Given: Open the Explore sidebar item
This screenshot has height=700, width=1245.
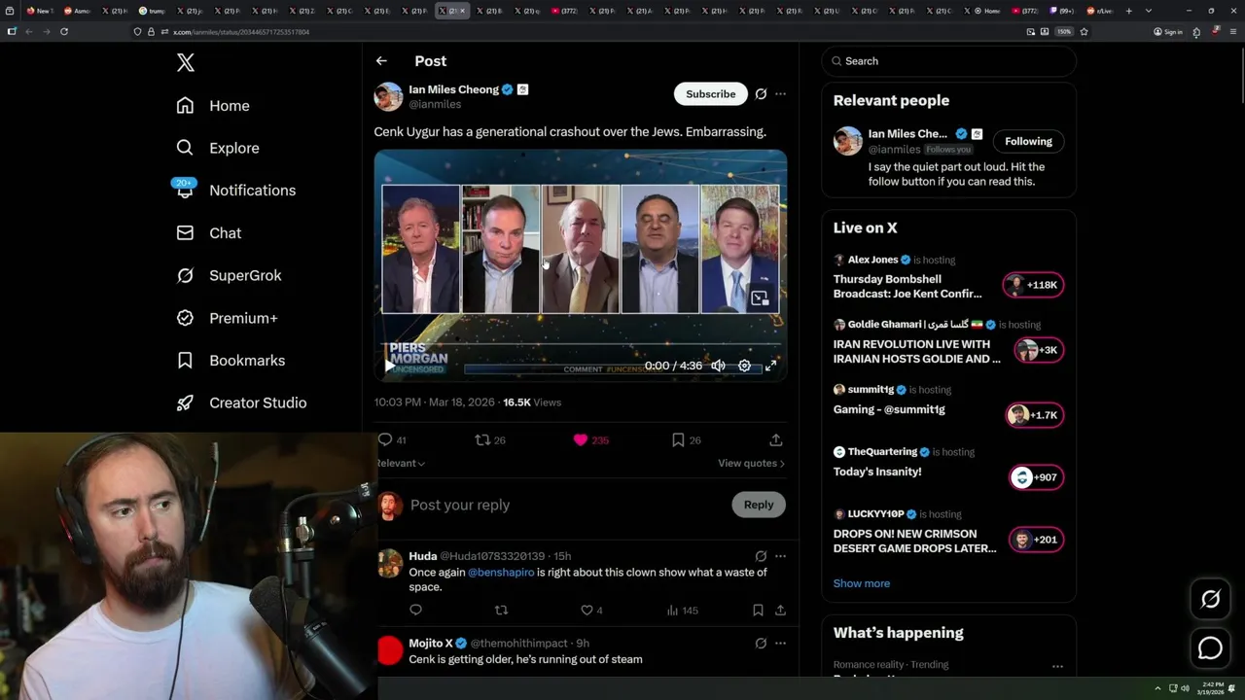Looking at the screenshot, I should (x=218, y=148).
